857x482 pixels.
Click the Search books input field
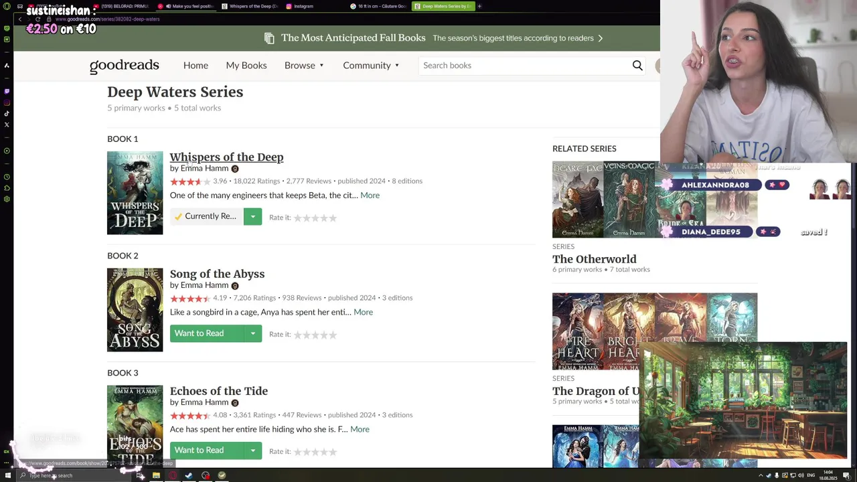[x=524, y=66]
